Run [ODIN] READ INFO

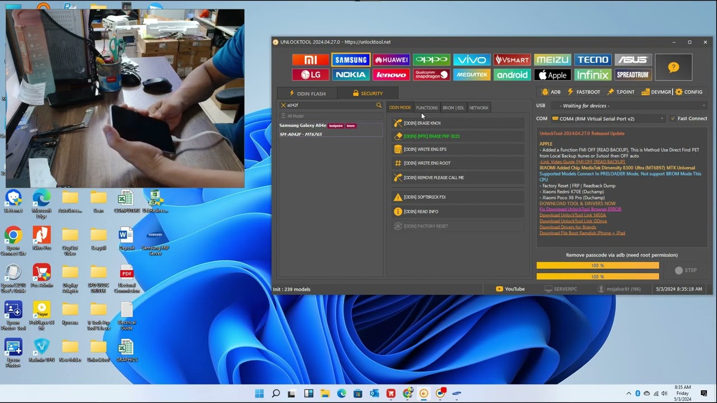(458, 212)
